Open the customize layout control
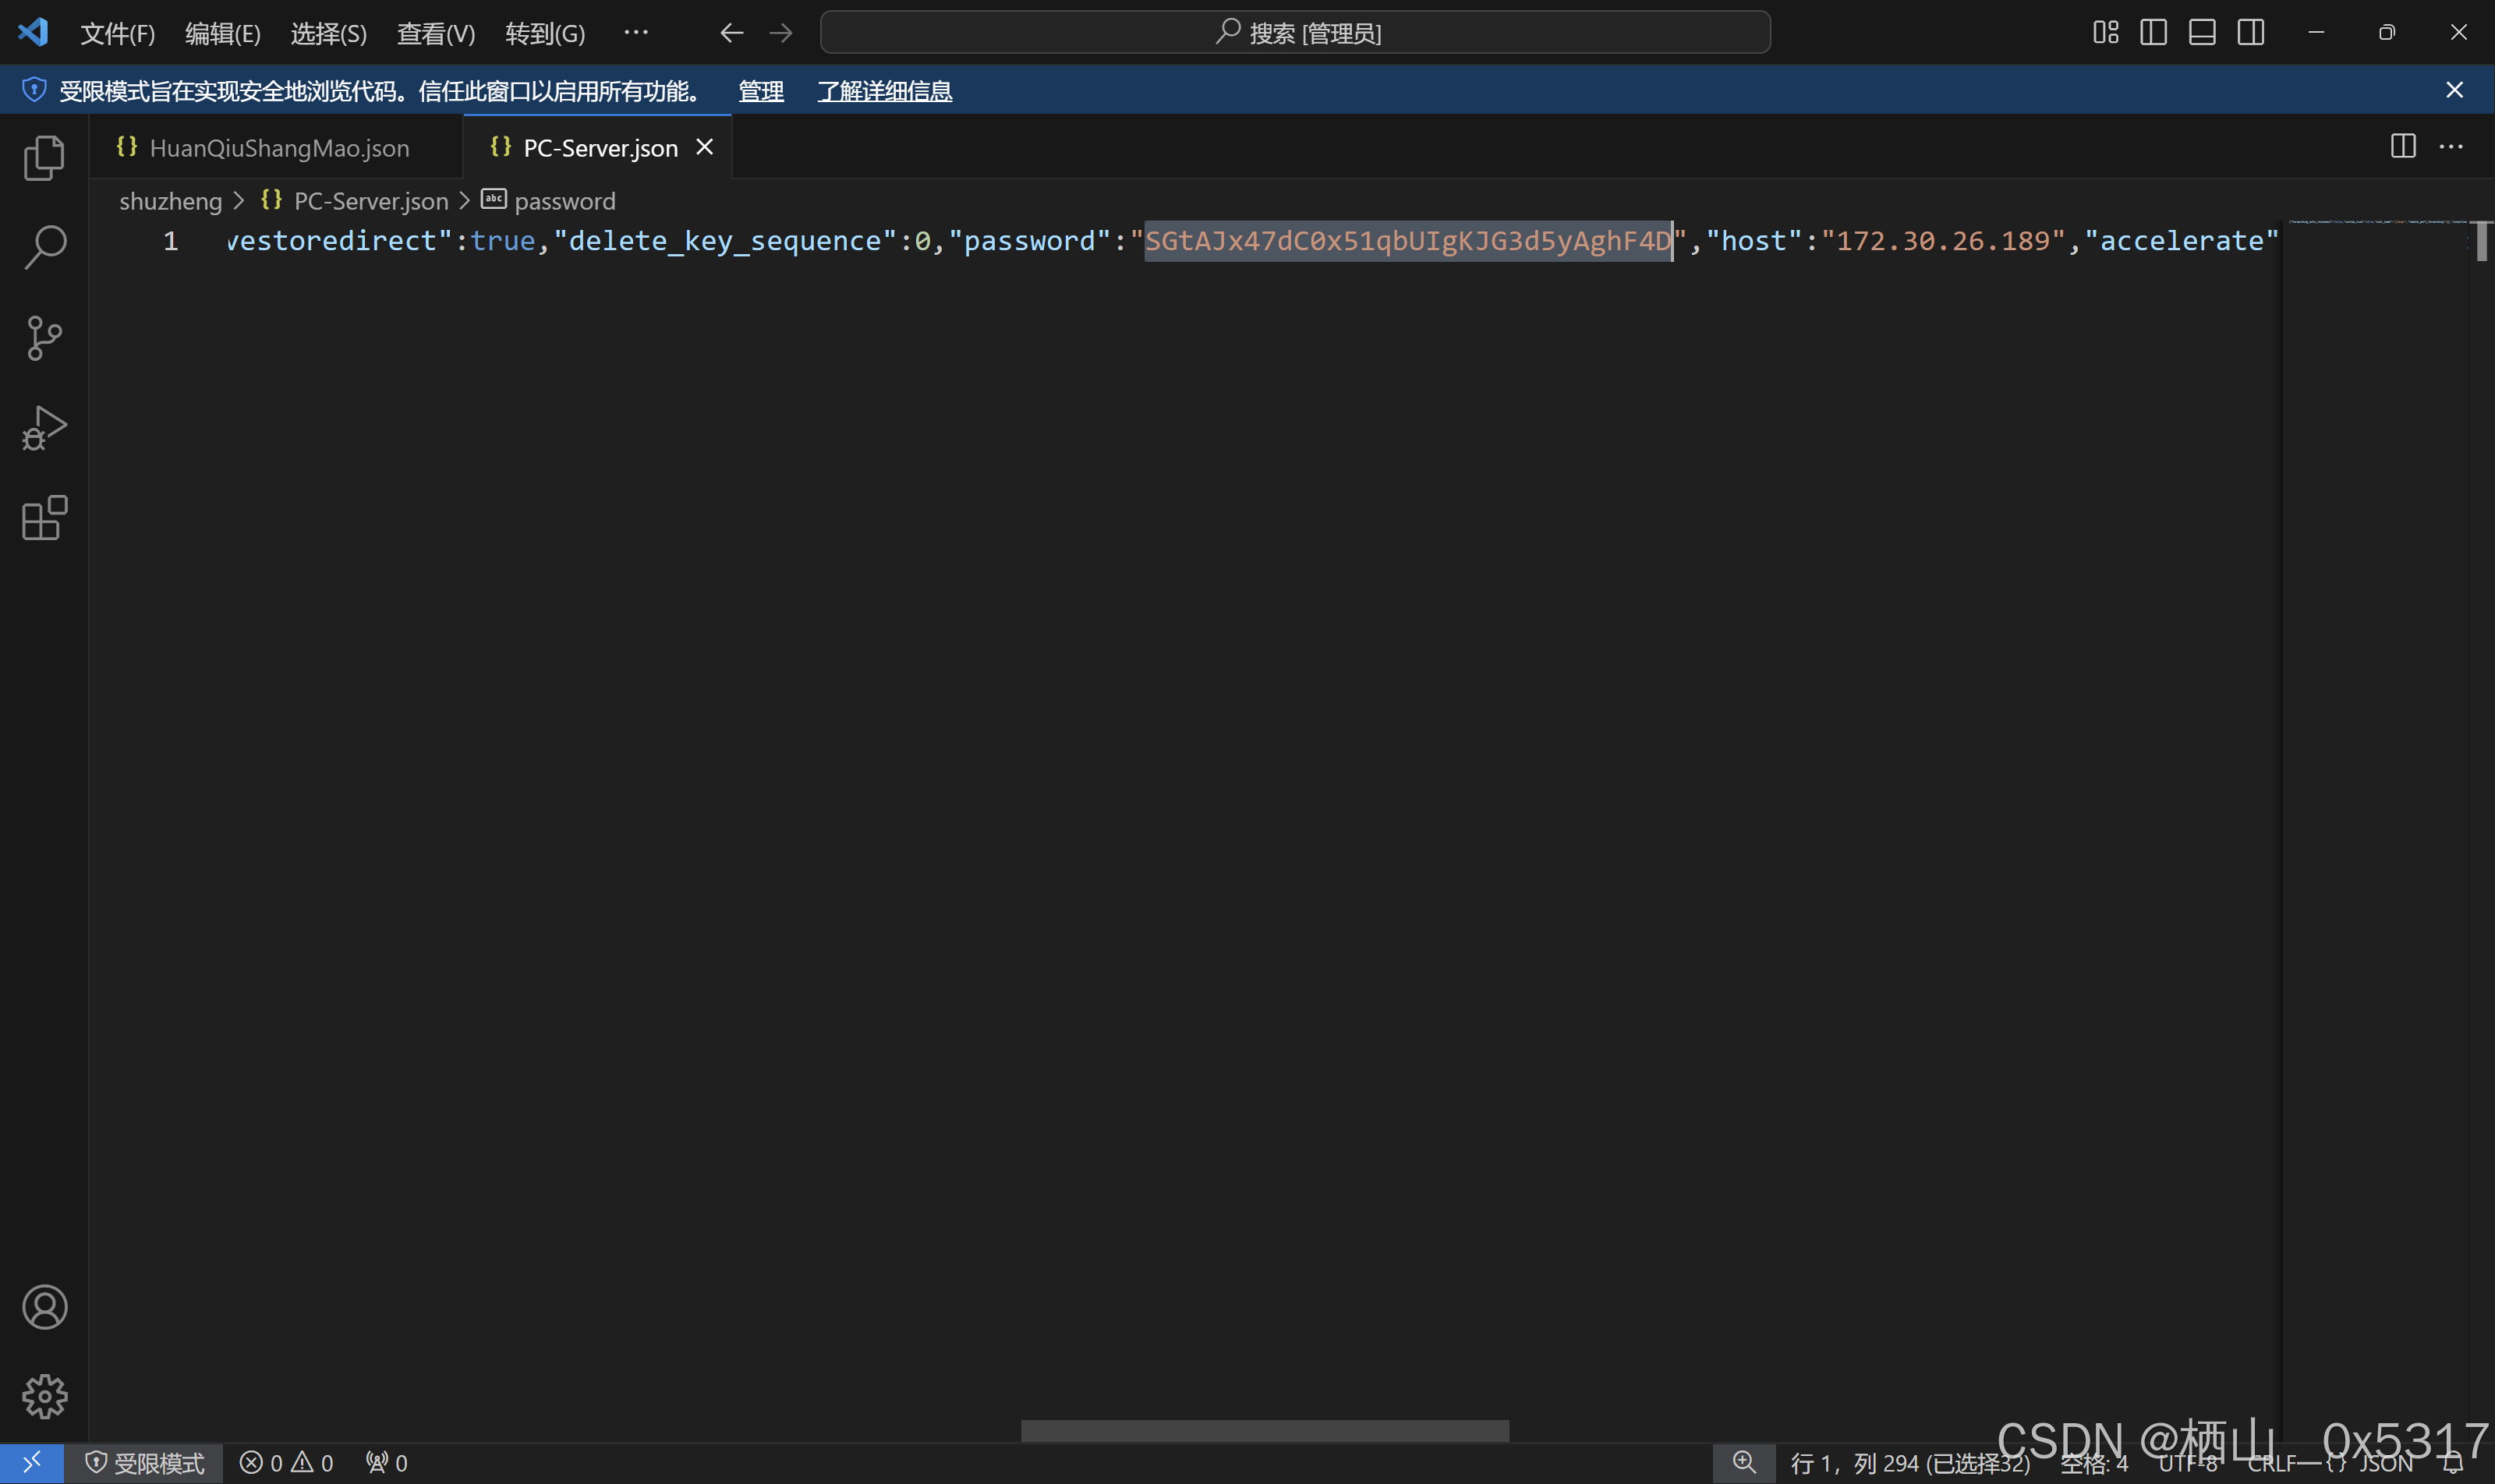The height and width of the screenshot is (1484, 2495). click(x=2105, y=33)
